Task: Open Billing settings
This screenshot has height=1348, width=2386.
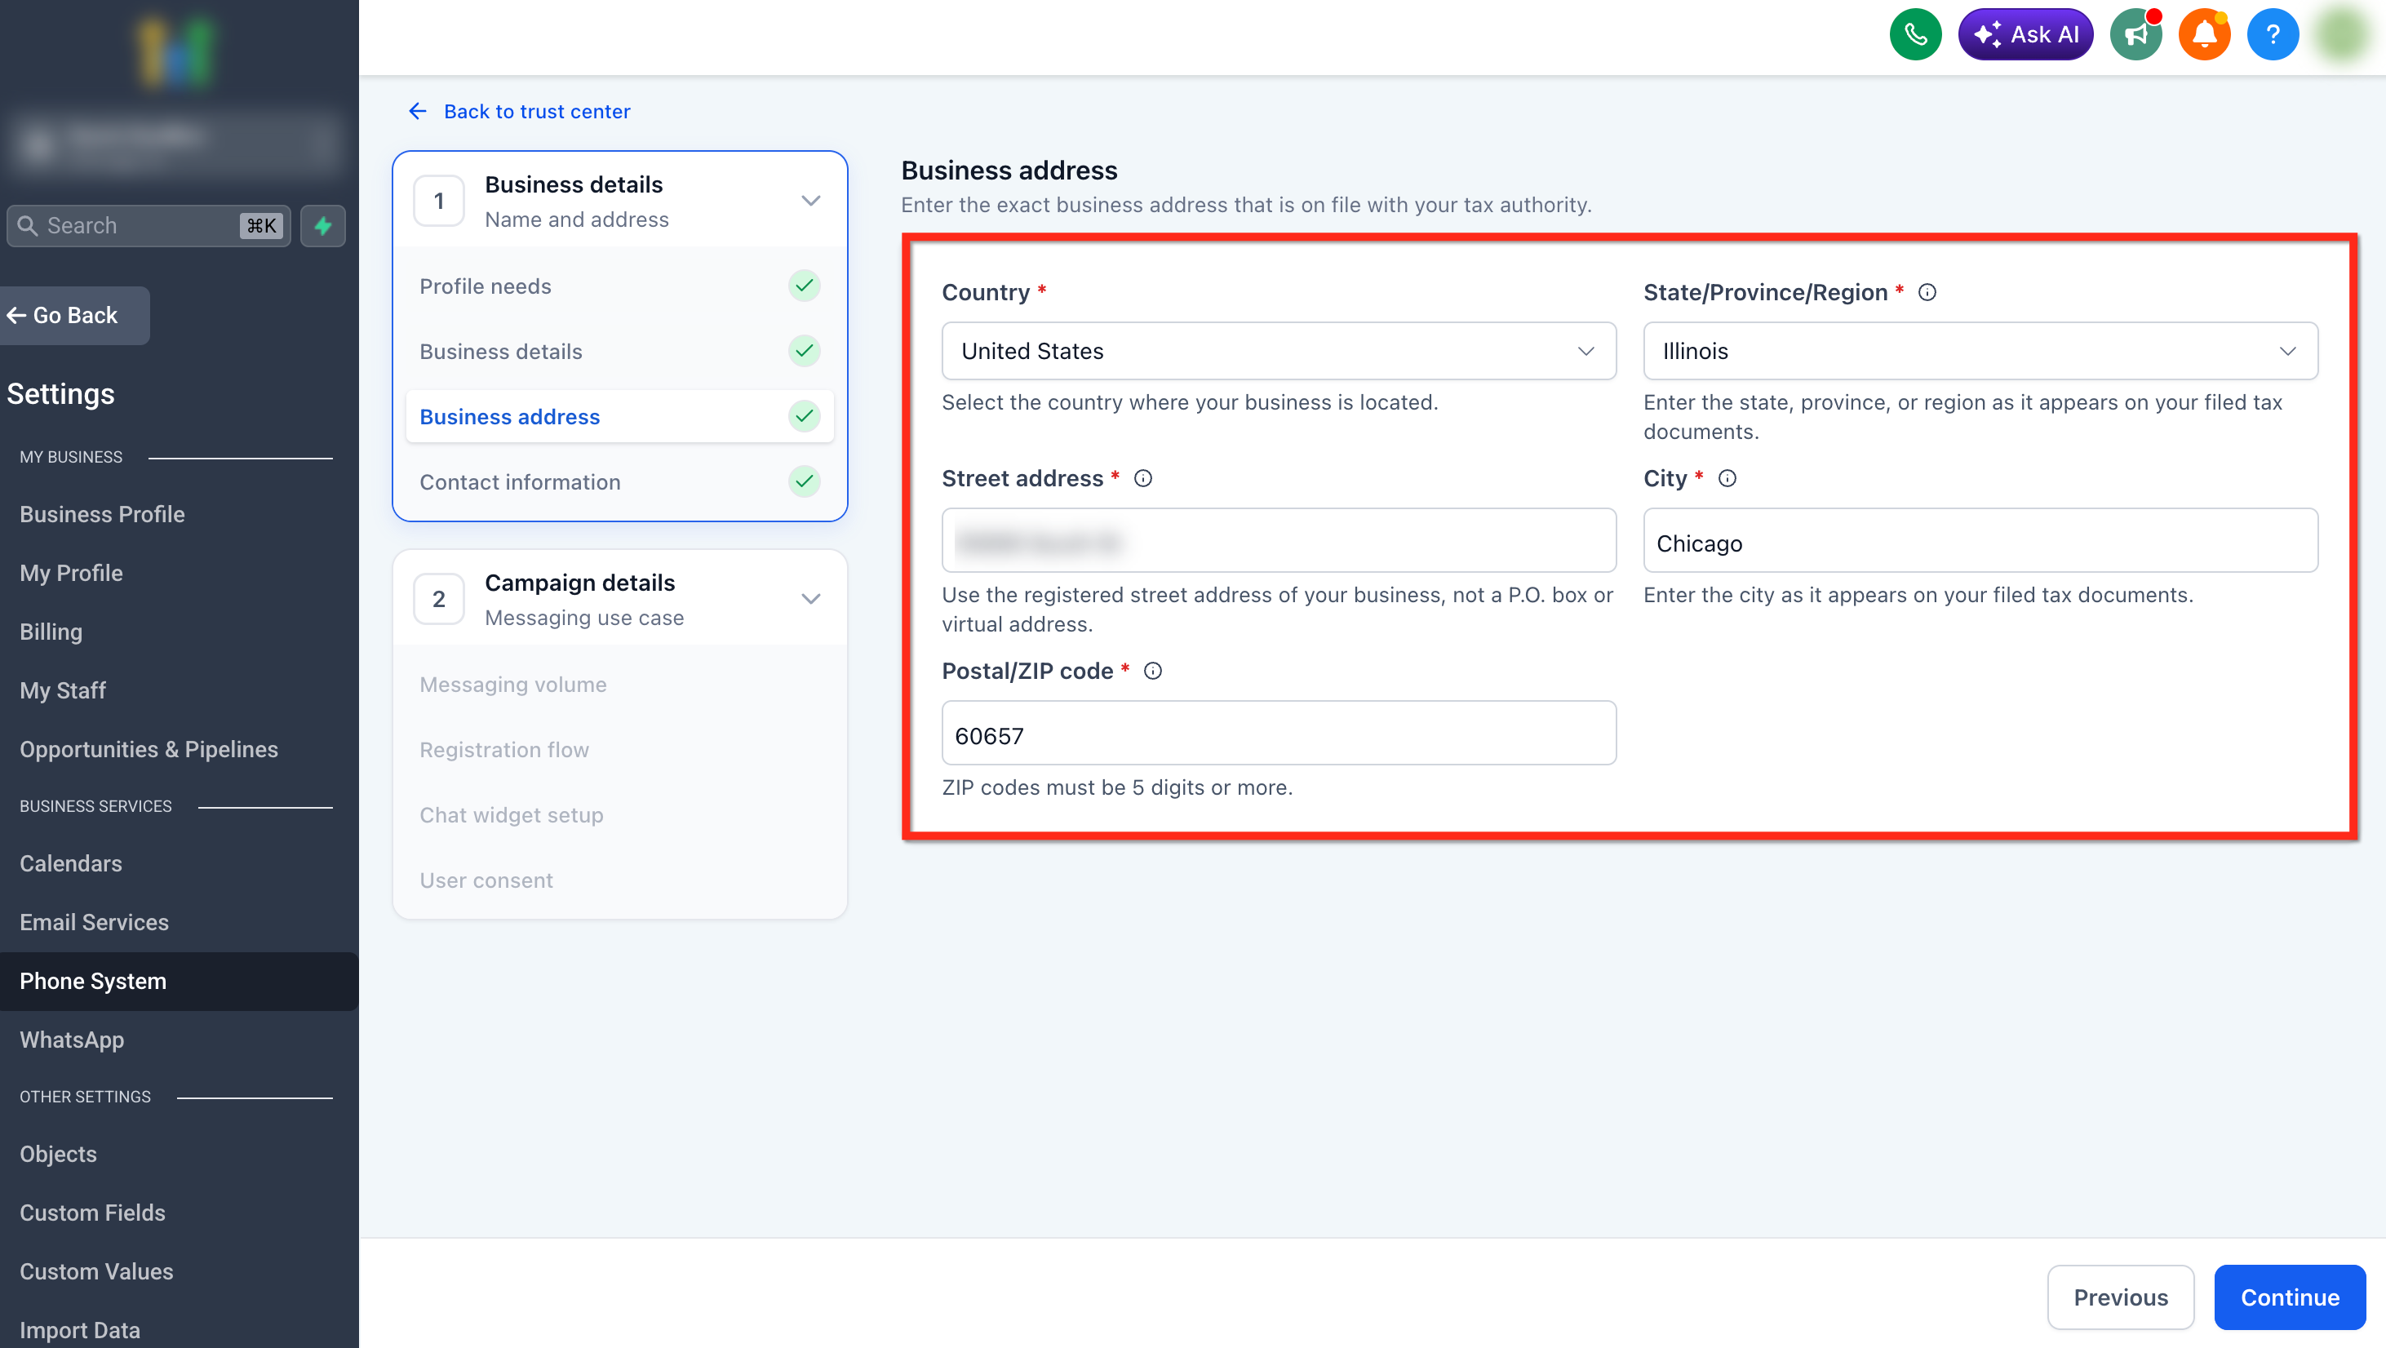Action: click(51, 632)
